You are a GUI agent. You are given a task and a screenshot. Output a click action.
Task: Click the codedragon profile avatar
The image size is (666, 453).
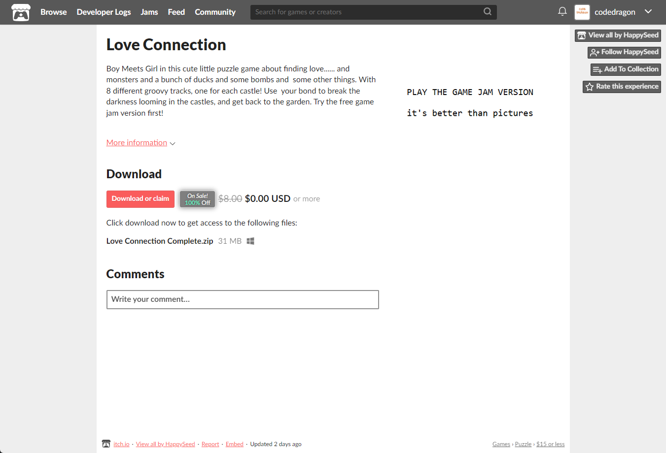pyautogui.click(x=582, y=12)
